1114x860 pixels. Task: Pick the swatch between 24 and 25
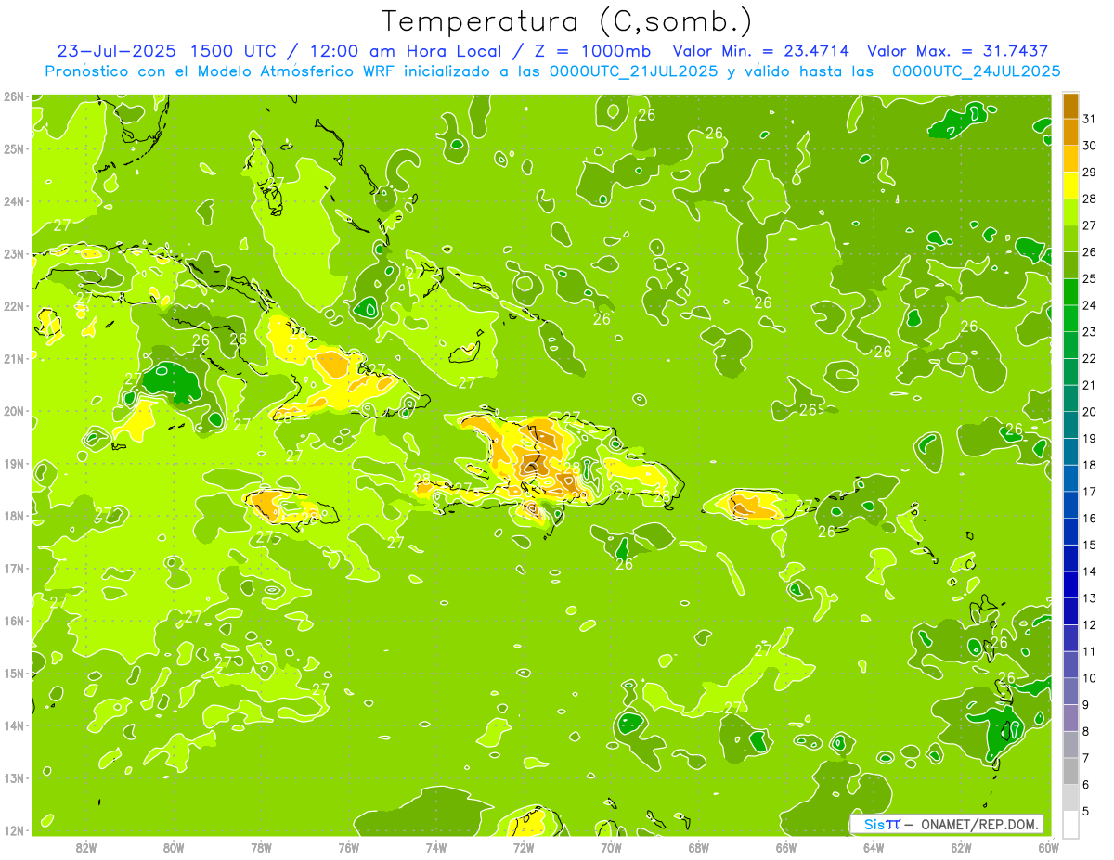click(x=1070, y=292)
